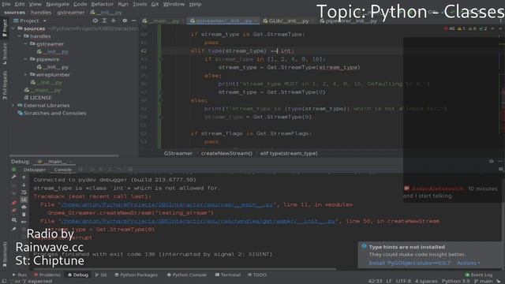Collapse the sources root folder
Image resolution: width=505 pixels, height=284 pixels.
pyautogui.click(x=13, y=28)
